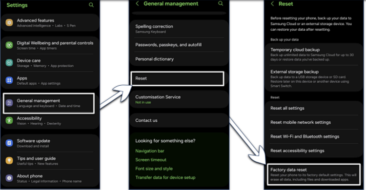Select Reset in General management
The width and height of the screenshot is (366, 190).
pos(178,78)
